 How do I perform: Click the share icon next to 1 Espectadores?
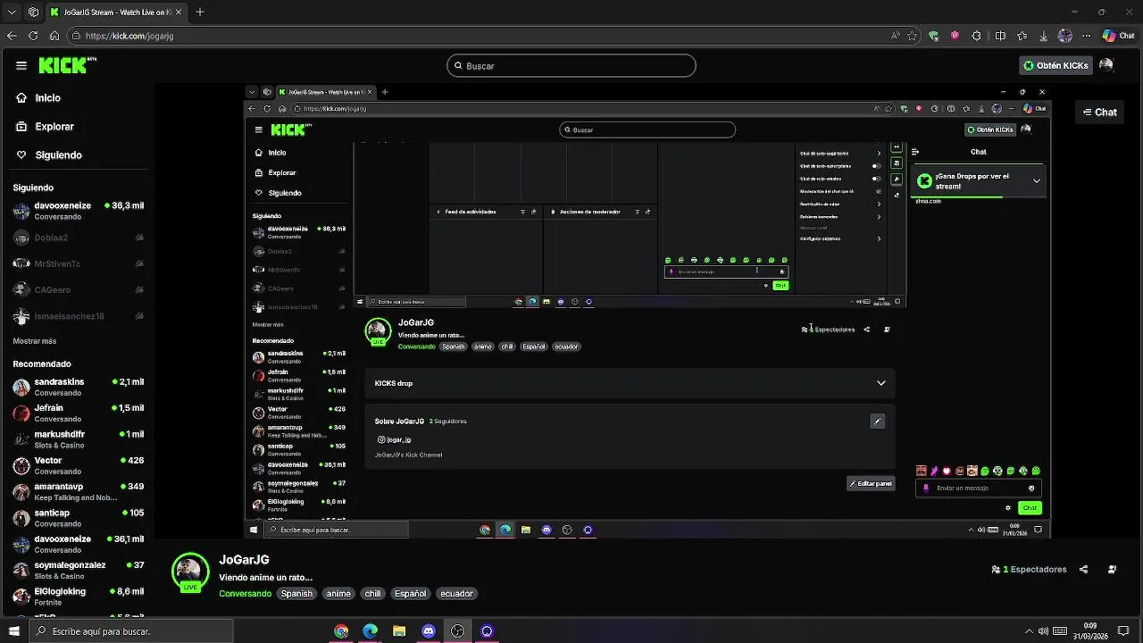coord(1084,569)
